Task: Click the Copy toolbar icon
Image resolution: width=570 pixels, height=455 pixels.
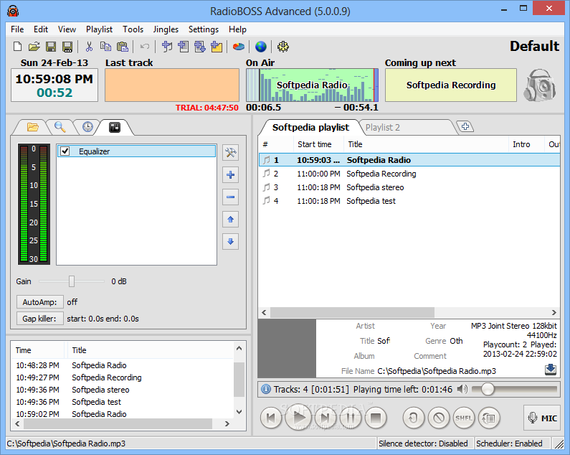Action: coord(105,47)
